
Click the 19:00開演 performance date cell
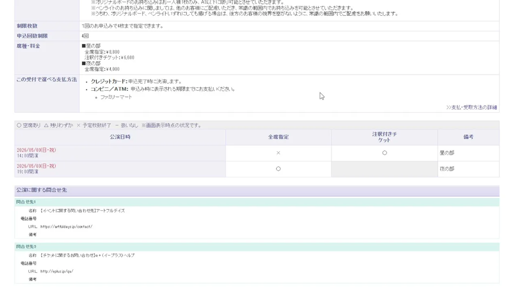point(120,169)
